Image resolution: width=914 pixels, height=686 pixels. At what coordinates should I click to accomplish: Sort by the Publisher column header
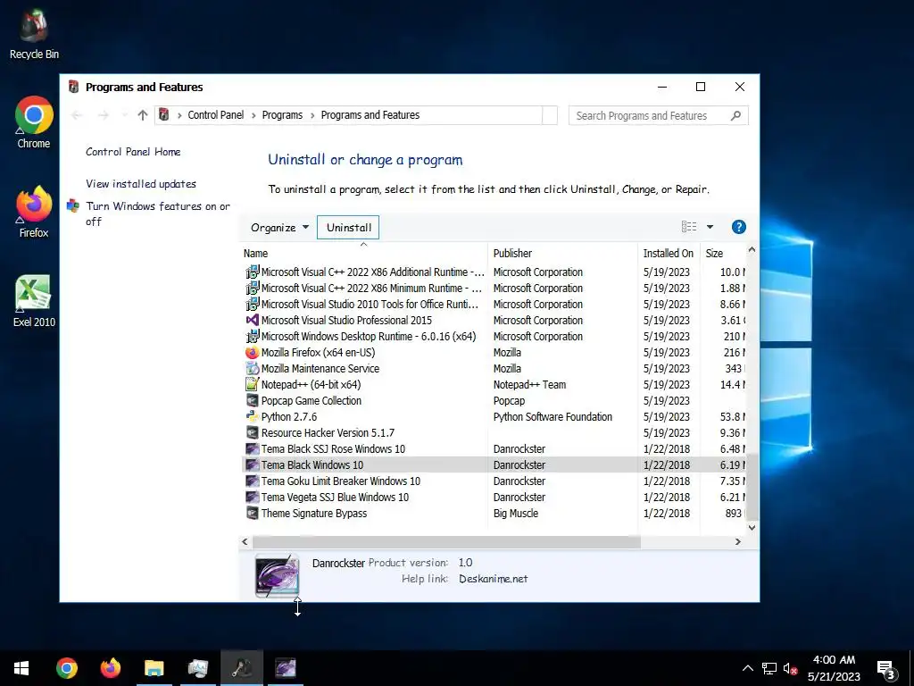tap(562, 253)
